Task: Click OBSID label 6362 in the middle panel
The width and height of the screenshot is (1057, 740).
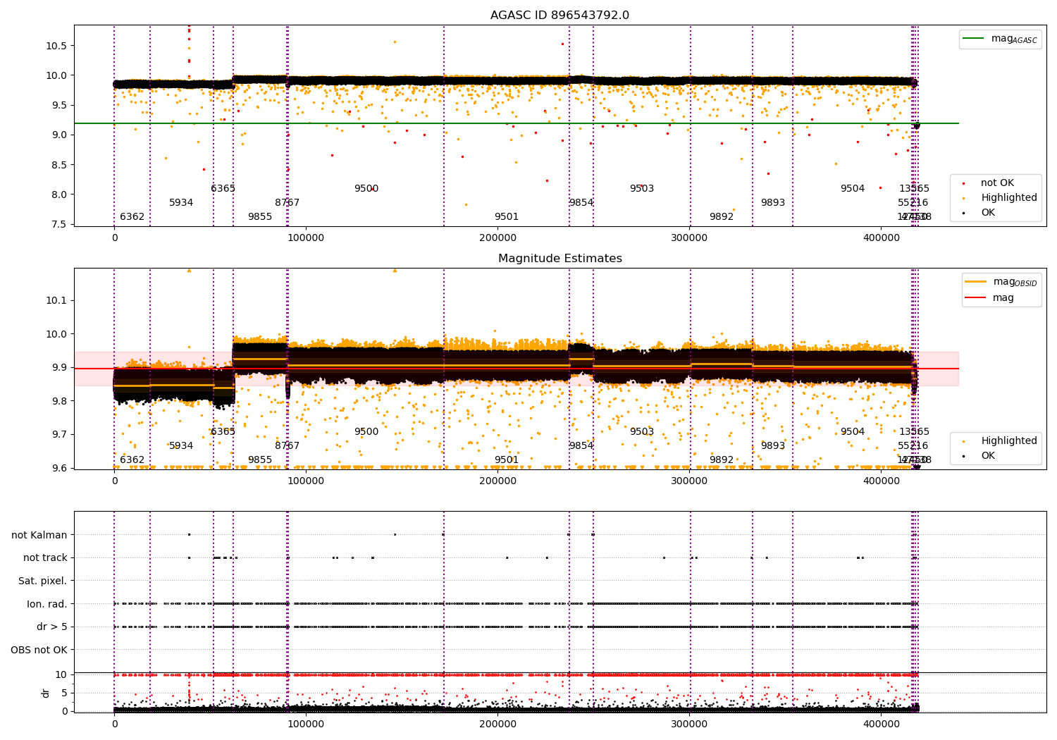Action: point(132,460)
